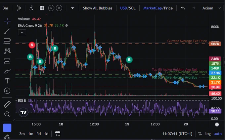Click the EMA Cross 9 26 indicator label
The width and height of the screenshot is (225, 140).
pos(30,26)
